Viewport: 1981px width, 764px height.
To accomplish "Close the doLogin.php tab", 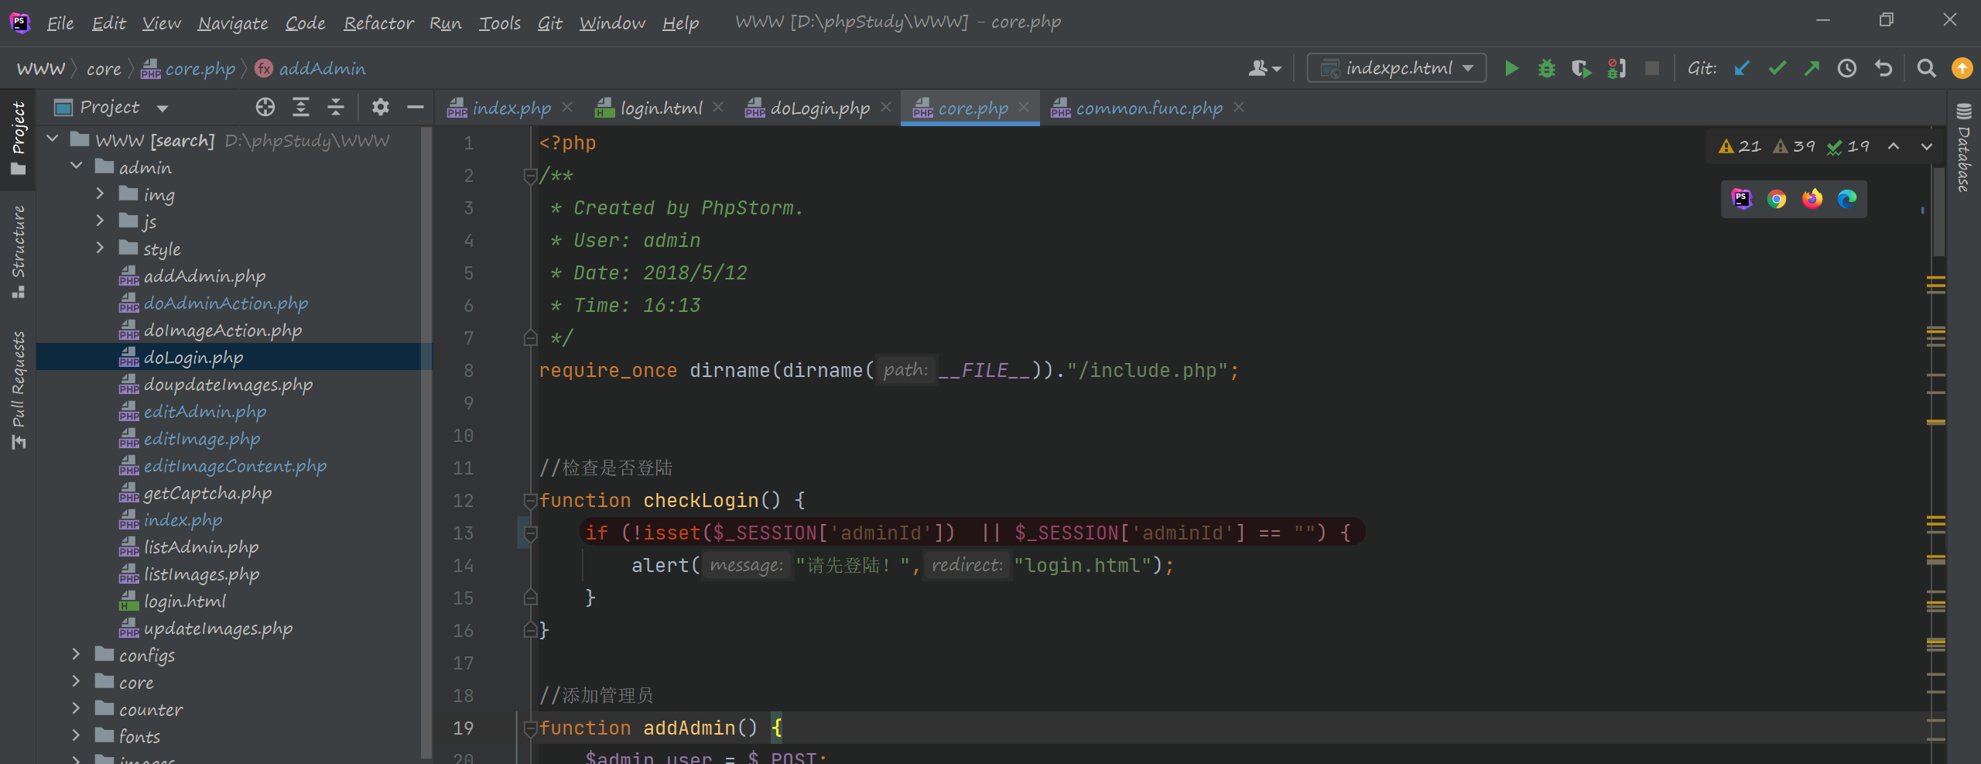I will tap(886, 107).
